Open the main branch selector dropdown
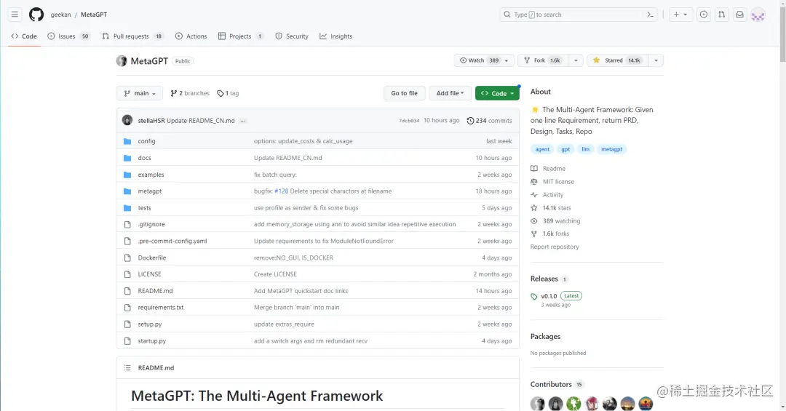The image size is (786, 411). 140,93
